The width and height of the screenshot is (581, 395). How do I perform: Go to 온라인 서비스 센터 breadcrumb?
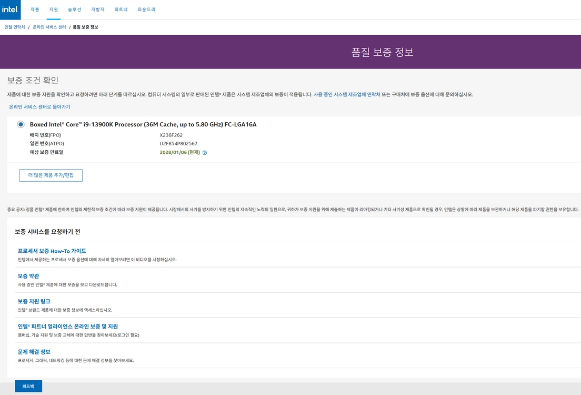(x=49, y=27)
